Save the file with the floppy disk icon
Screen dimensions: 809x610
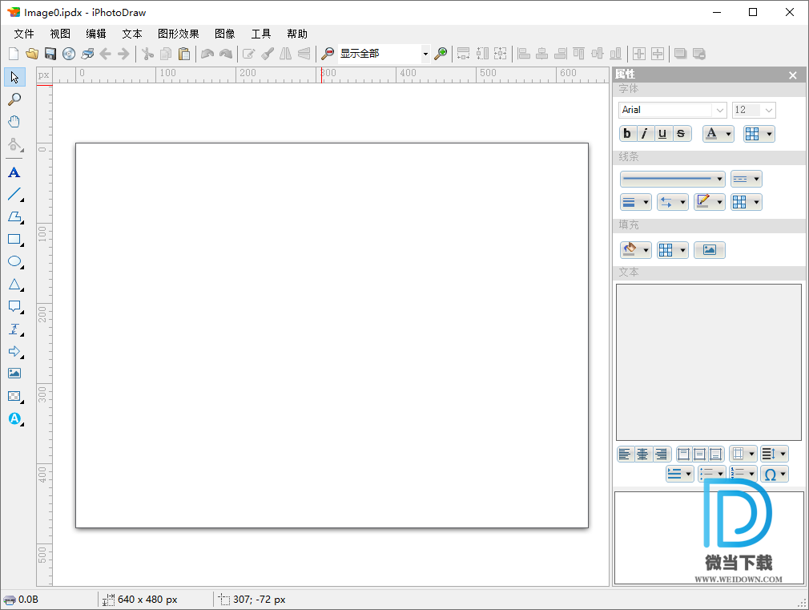tap(50, 54)
